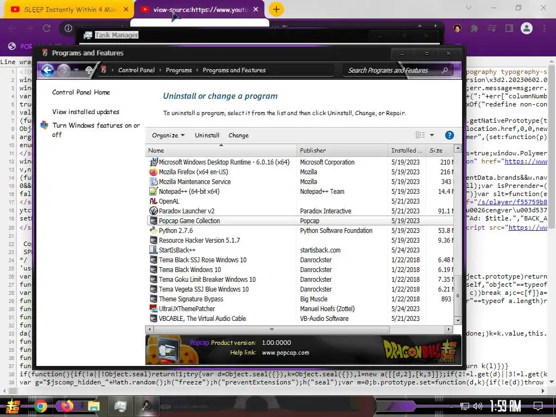The width and height of the screenshot is (556, 417).
Task: Sort by the Installed On column header
Action: 407,150
